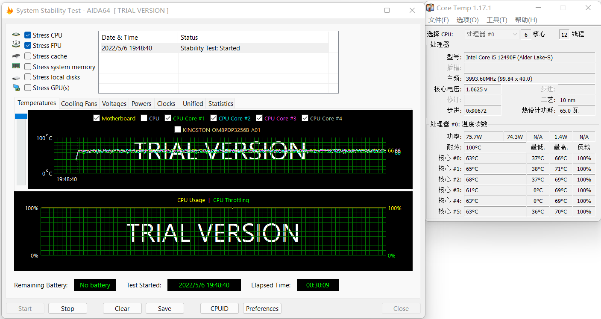Check the Stress local disks box

pos(28,77)
